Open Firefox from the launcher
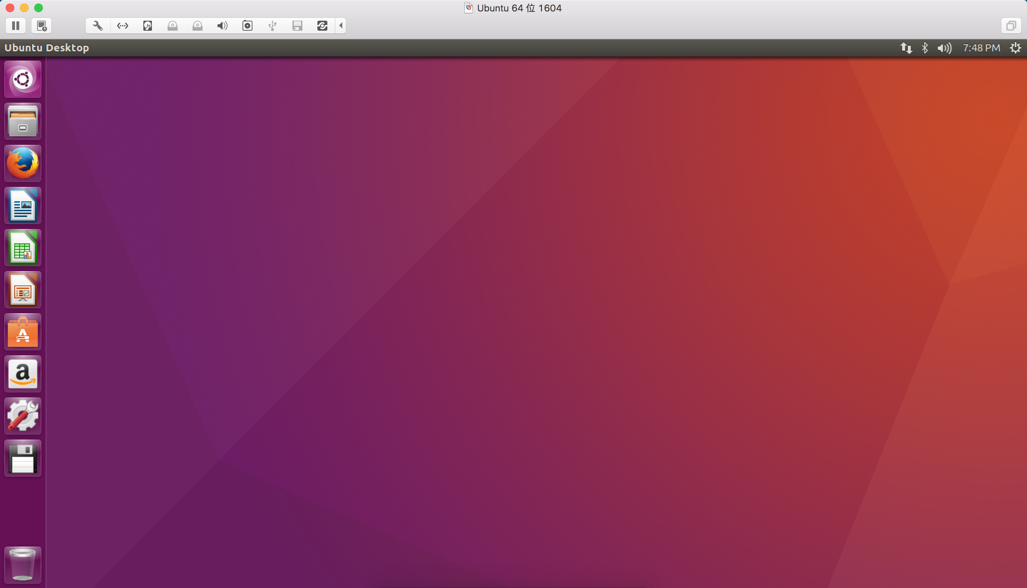Viewport: 1027px width, 588px height. (x=22, y=163)
